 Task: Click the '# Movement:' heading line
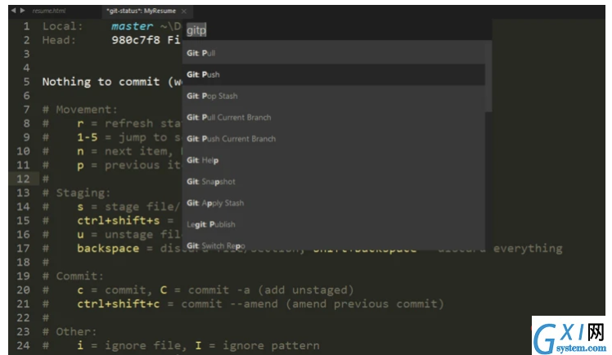80,110
